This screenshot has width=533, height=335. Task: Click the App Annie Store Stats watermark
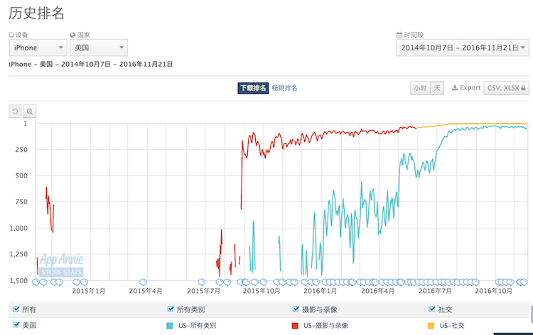coord(60,265)
